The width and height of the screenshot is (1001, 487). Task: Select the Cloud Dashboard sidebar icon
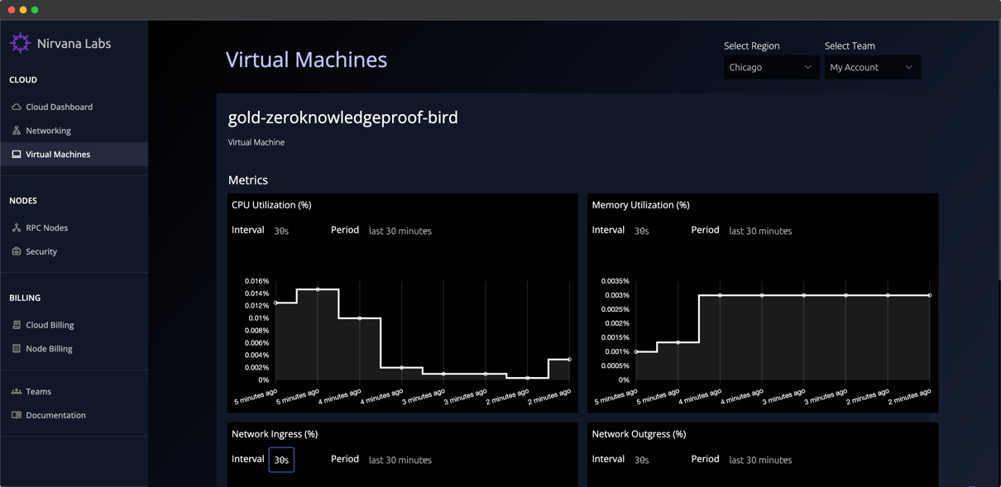point(17,106)
